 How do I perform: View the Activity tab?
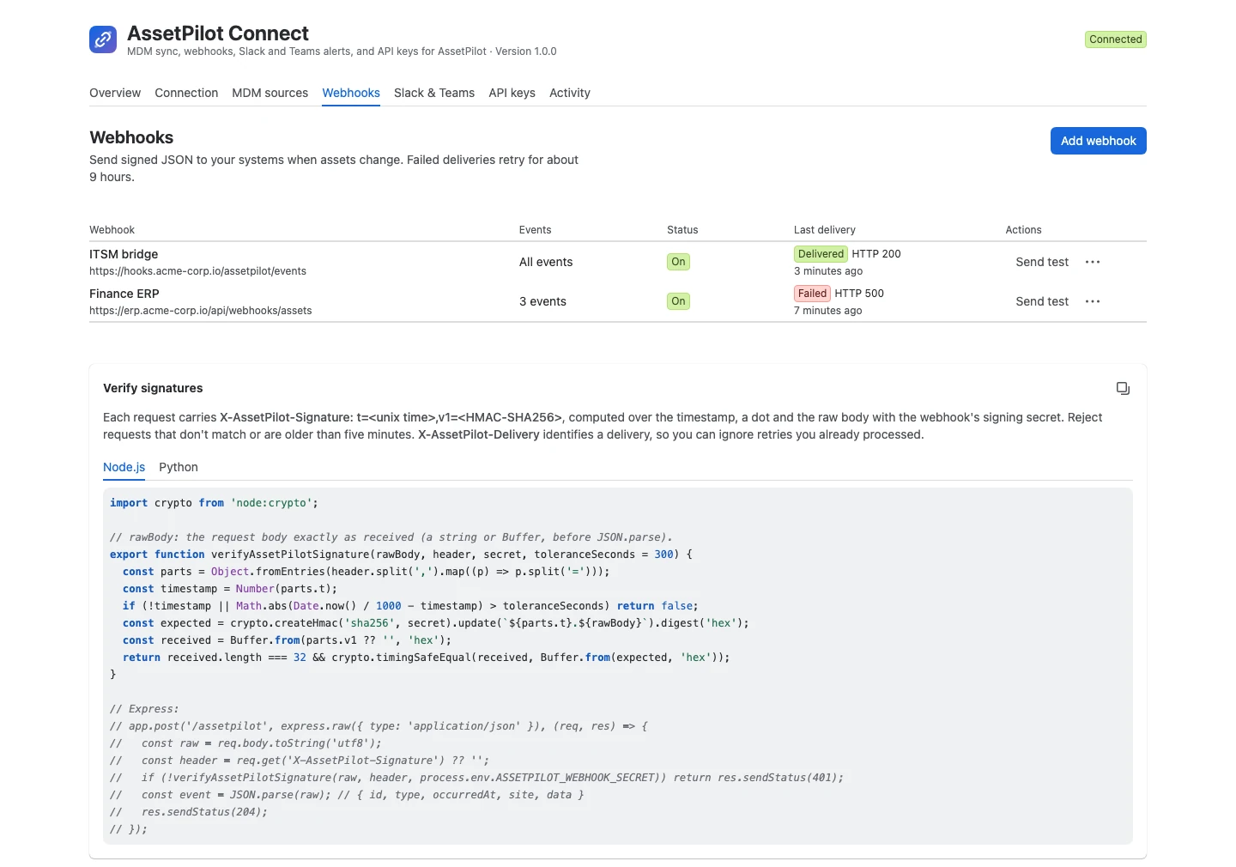coord(570,93)
